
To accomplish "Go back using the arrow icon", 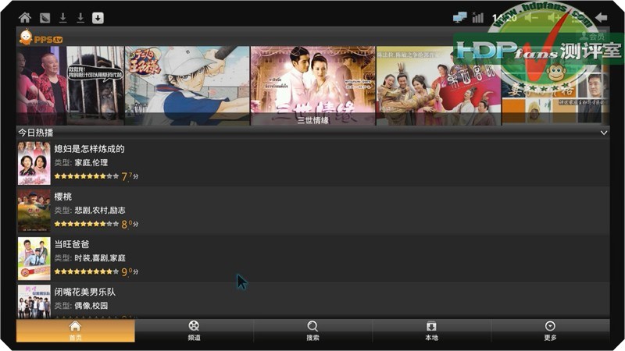I will (601, 17).
